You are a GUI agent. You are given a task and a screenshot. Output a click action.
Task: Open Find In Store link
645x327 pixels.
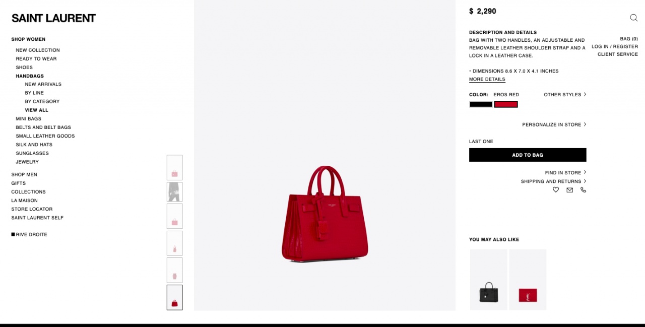pos(565,173)
